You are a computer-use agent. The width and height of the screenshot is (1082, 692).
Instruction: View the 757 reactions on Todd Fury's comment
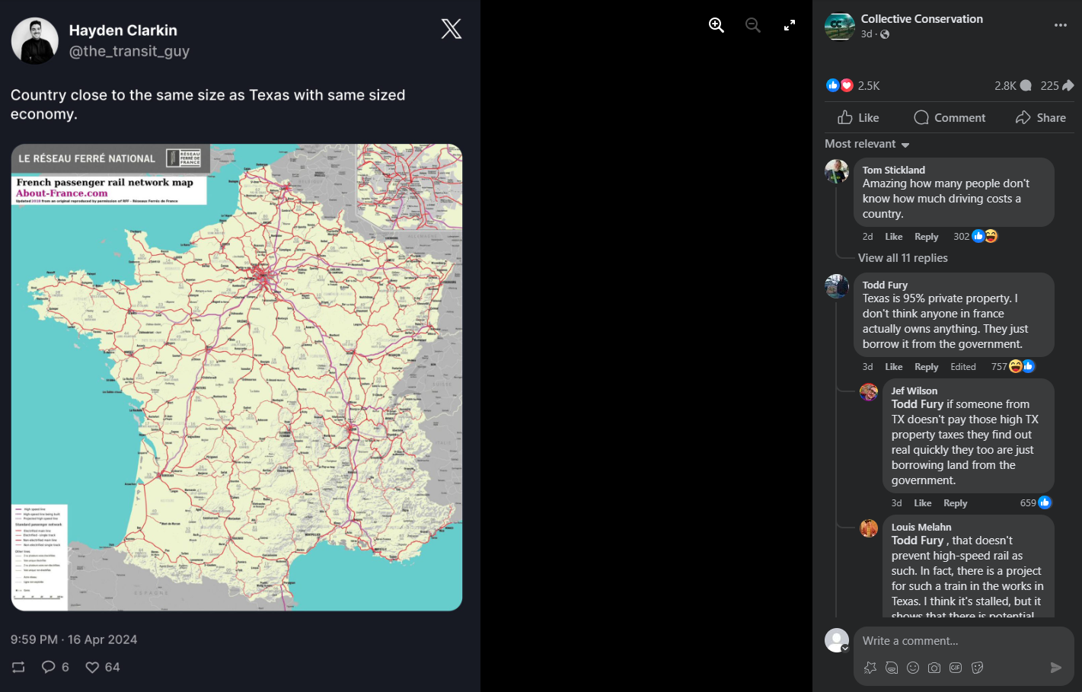[1013, 366]
